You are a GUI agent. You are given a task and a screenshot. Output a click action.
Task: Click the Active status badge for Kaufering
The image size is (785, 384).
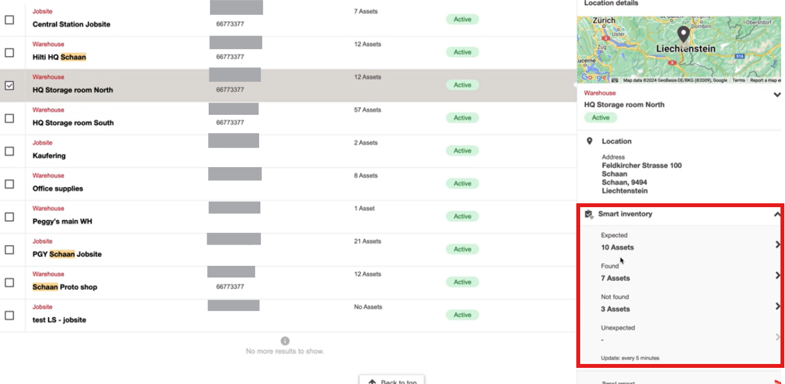[462, 150]
